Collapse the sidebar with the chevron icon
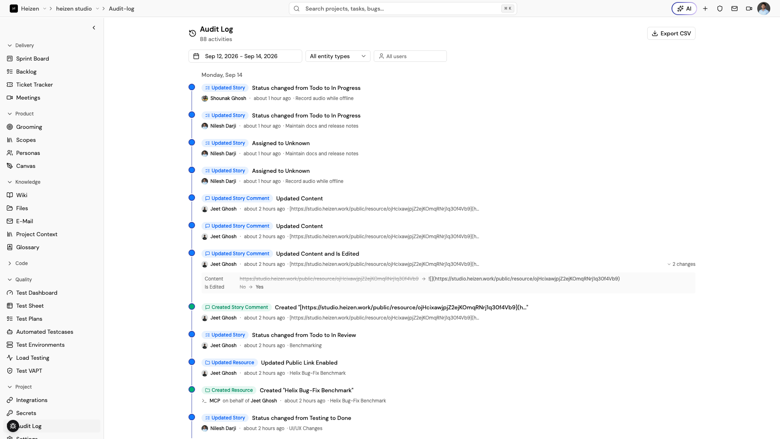Image resolution: width=780 pixels, height=439 pixels. tap(94, 28)
